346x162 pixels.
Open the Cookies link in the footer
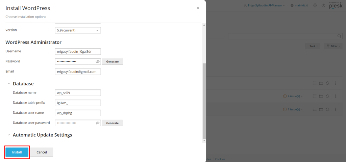[x=220, y=159]
